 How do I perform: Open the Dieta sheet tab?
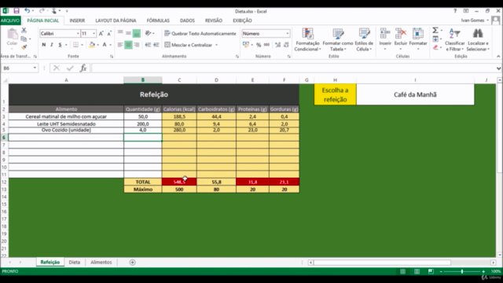click(x=75, y=262)
